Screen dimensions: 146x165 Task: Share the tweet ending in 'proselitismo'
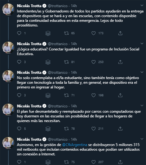(120, 33)
